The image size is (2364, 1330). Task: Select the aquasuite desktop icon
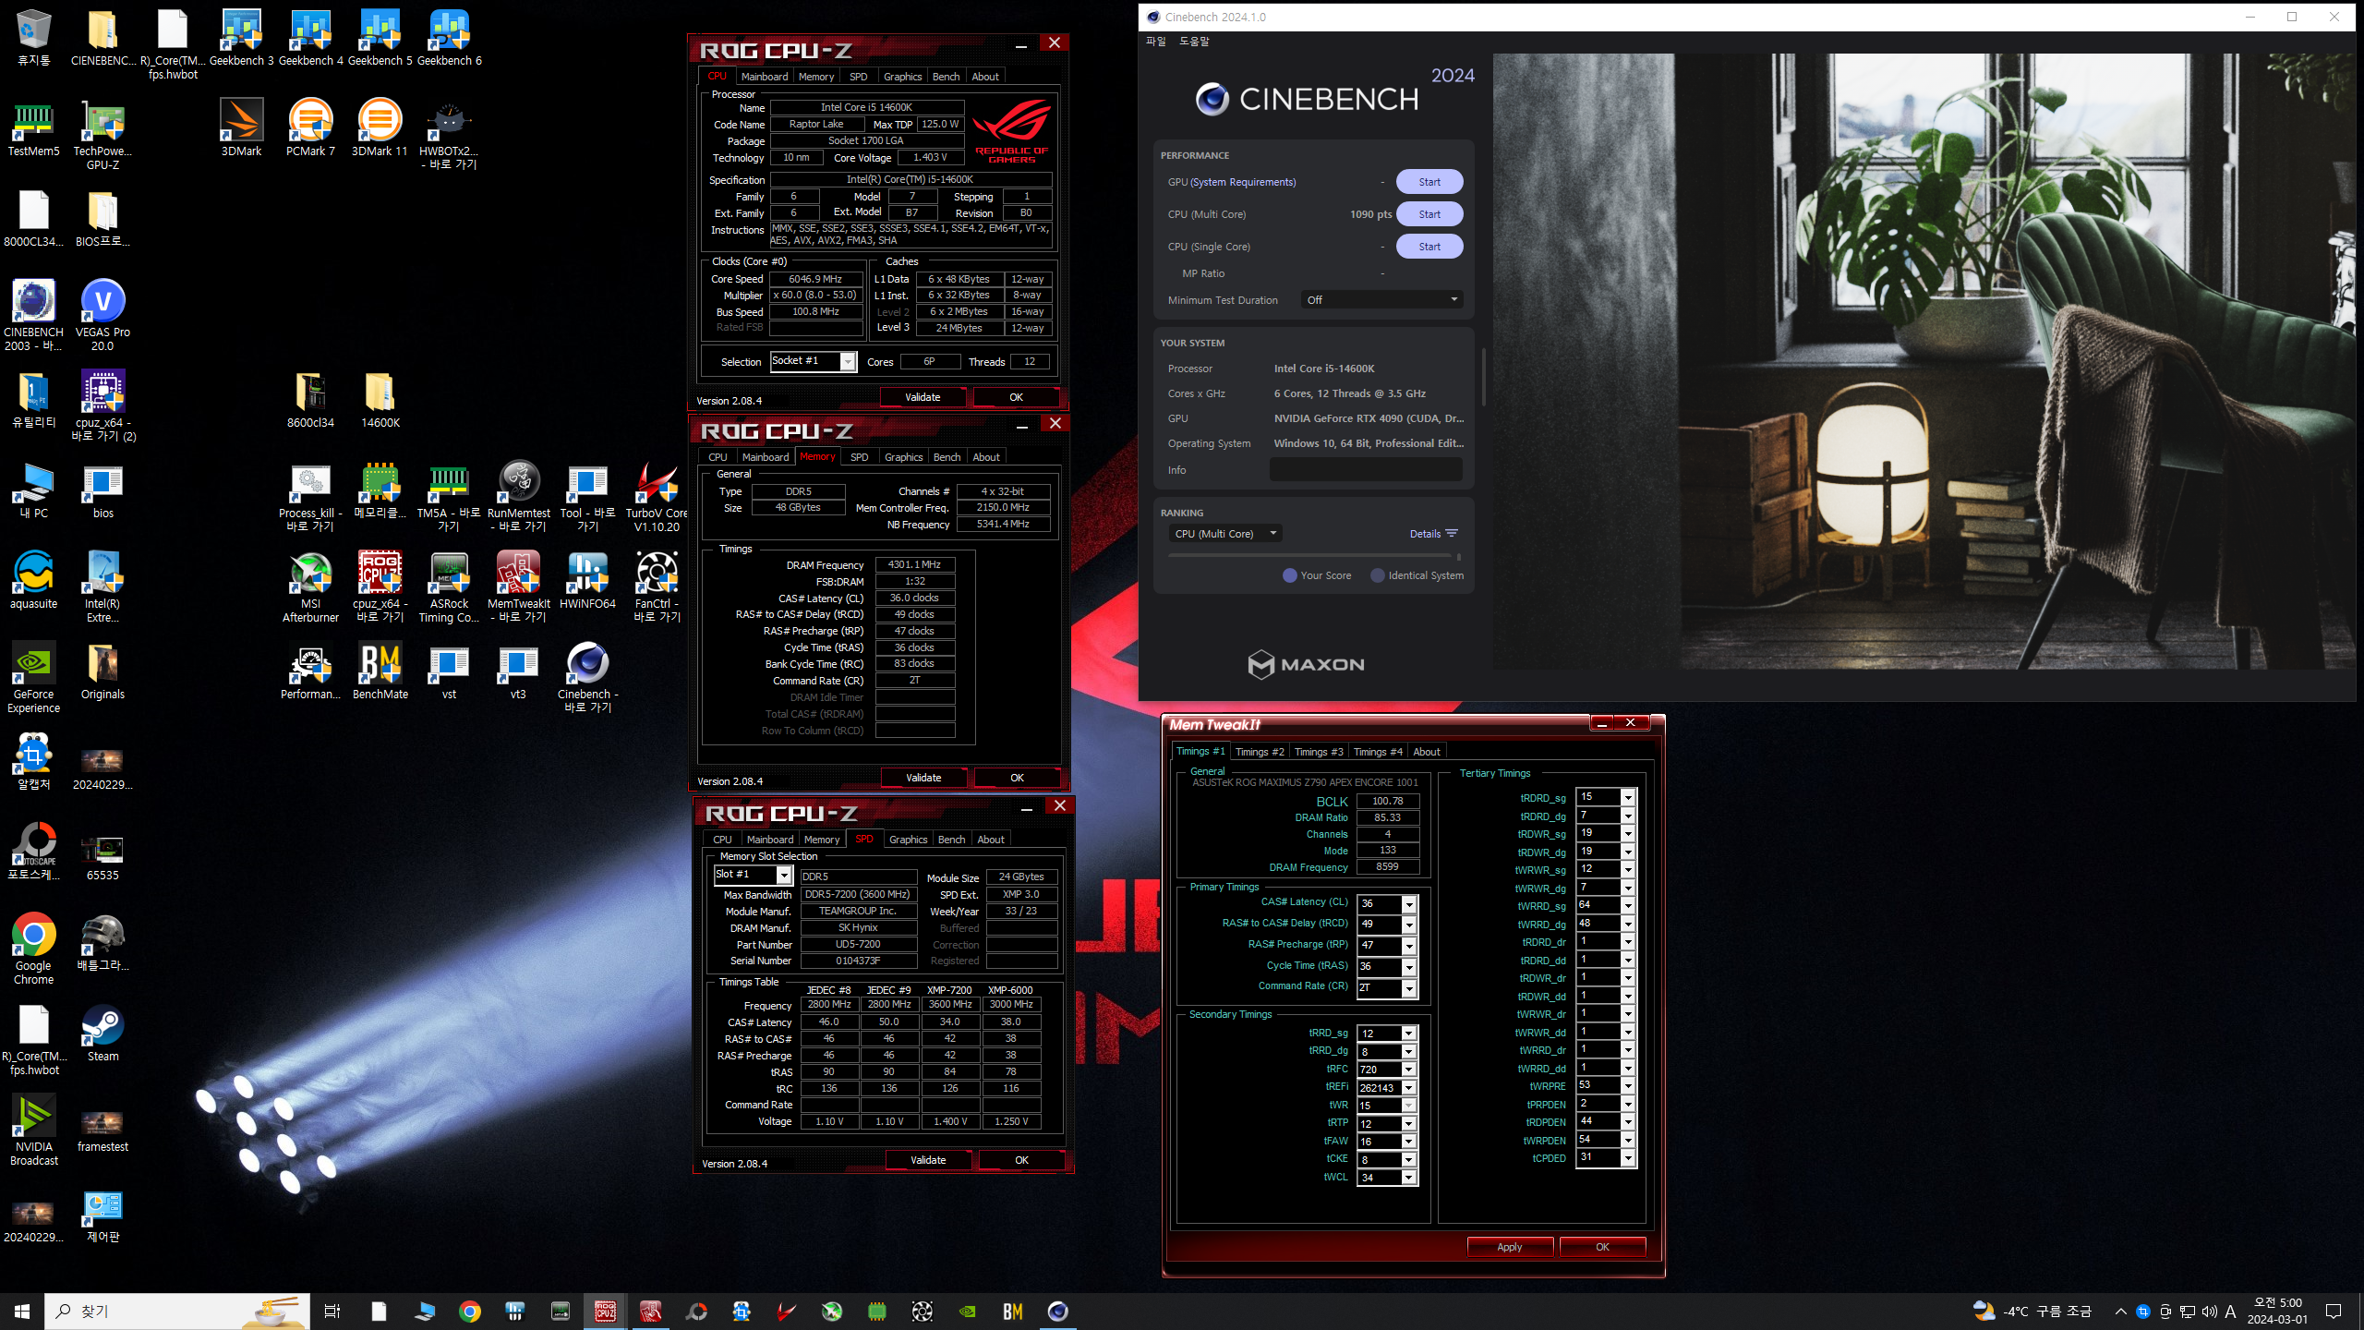pos(34,581)
